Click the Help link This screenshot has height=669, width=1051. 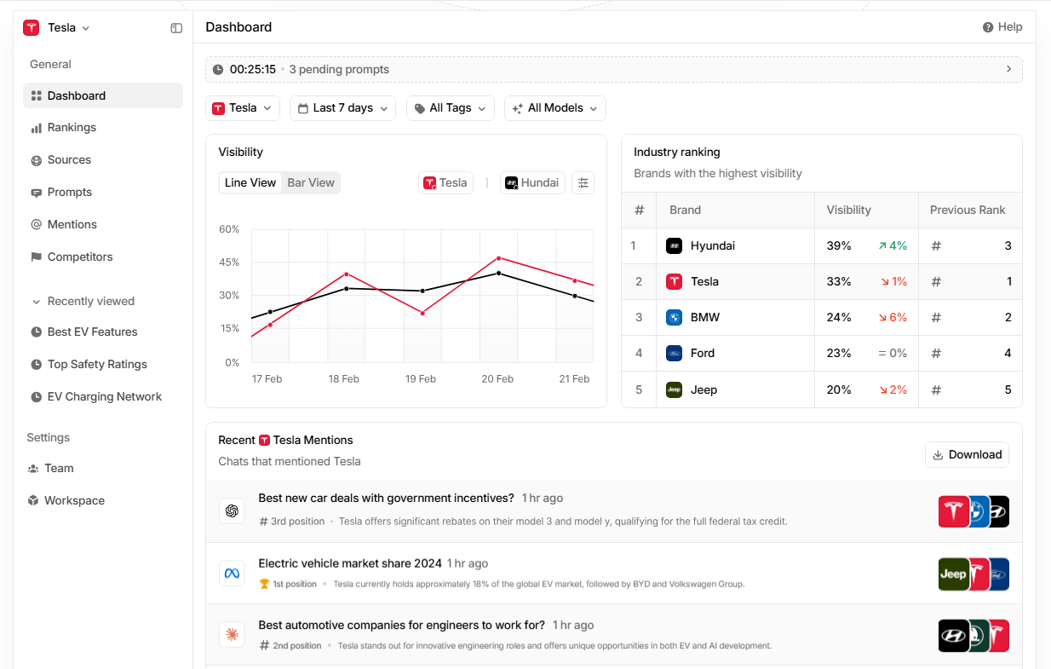[x=1002, y=27]
